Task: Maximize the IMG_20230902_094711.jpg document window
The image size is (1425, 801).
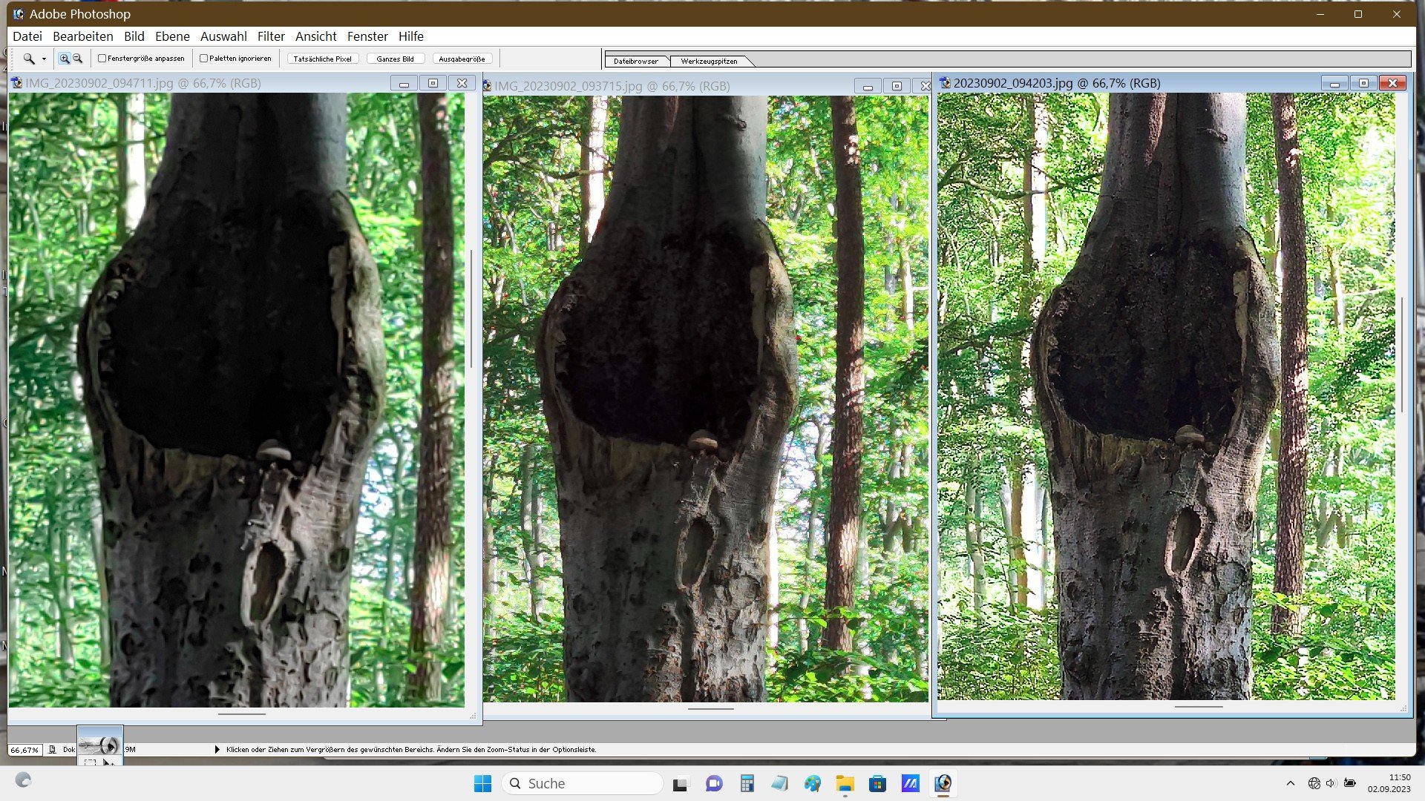Action: click(x=433, y=83)
